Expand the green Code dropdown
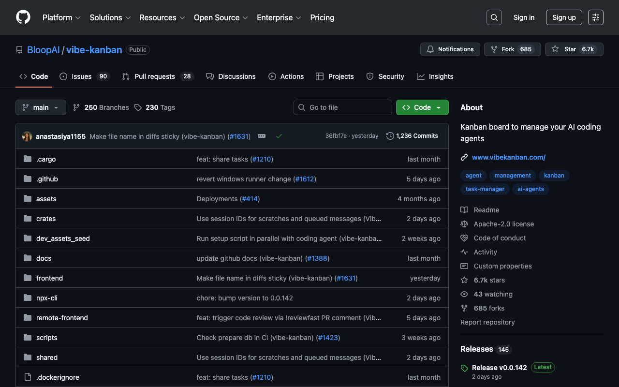619x387 pixels. [x=422, y=107]
